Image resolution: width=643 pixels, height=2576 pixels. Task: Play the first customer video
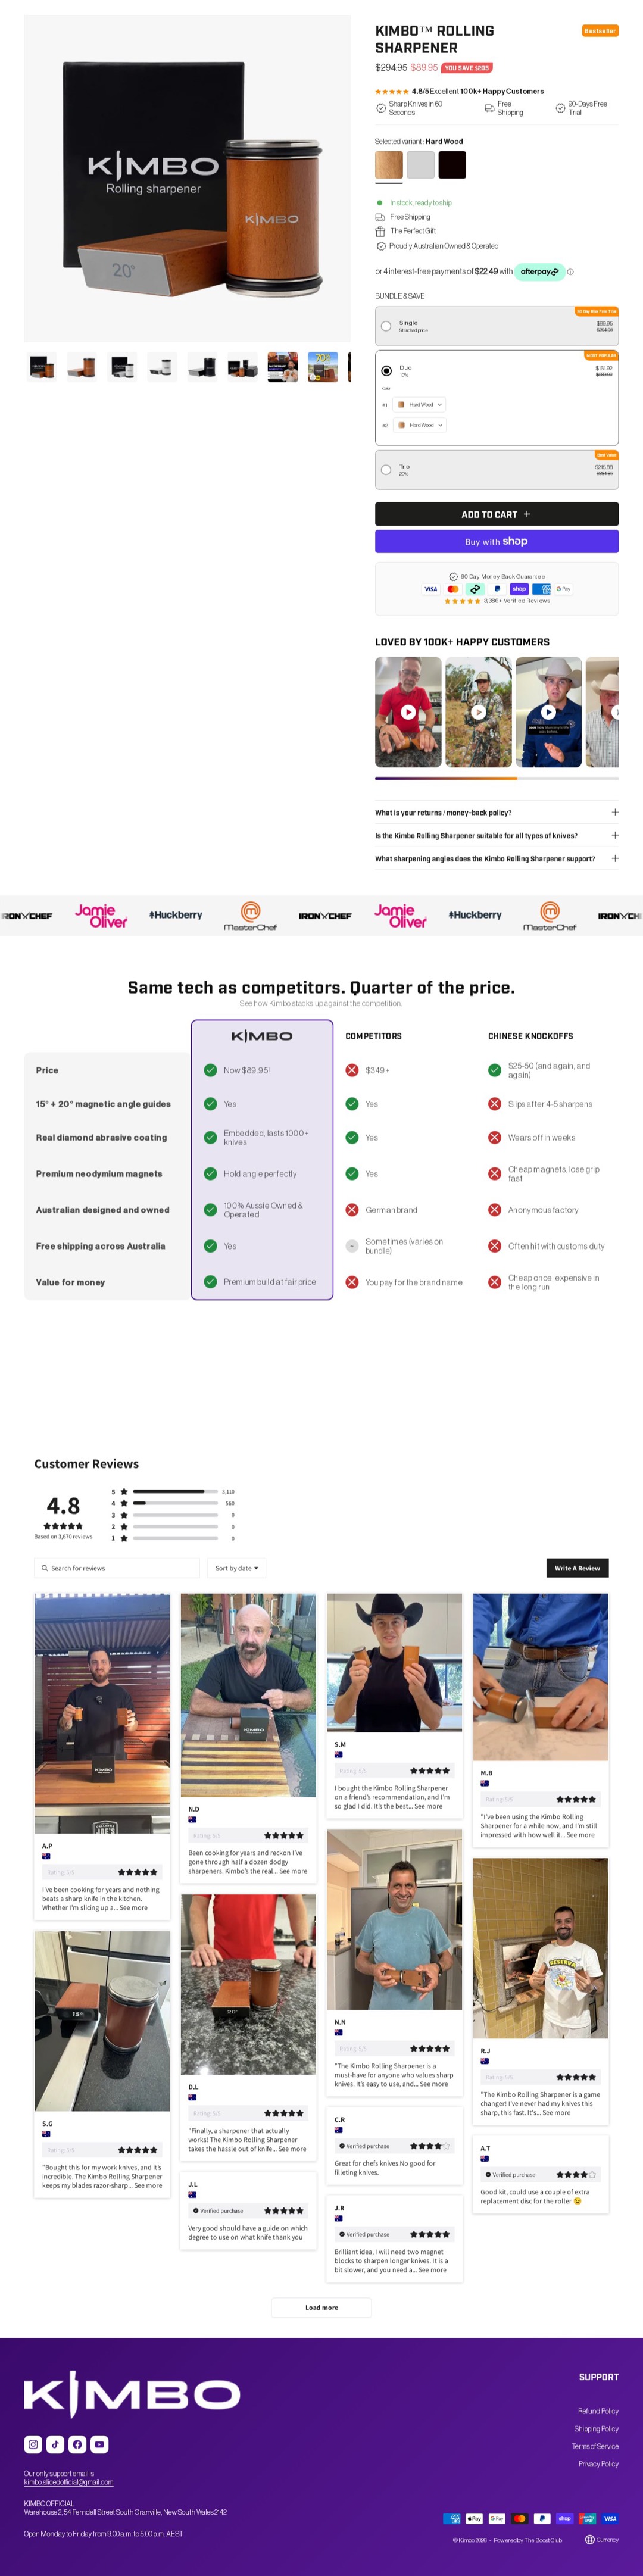408,712
